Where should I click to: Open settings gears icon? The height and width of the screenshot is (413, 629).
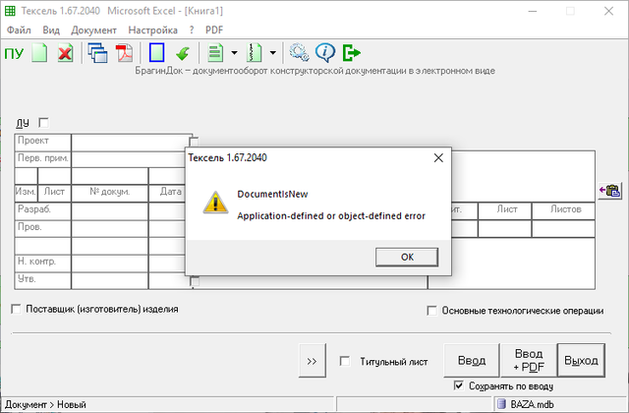click(x=299, y=53)
